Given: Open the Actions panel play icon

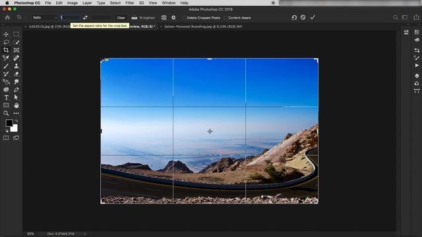Looking at the screenshot, I should 417,65.
